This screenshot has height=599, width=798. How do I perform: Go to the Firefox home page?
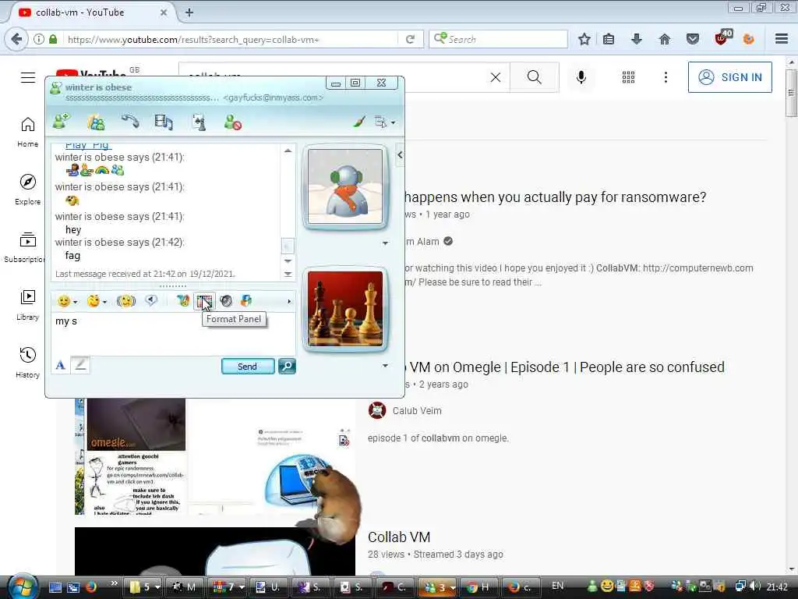click(664, 39)
